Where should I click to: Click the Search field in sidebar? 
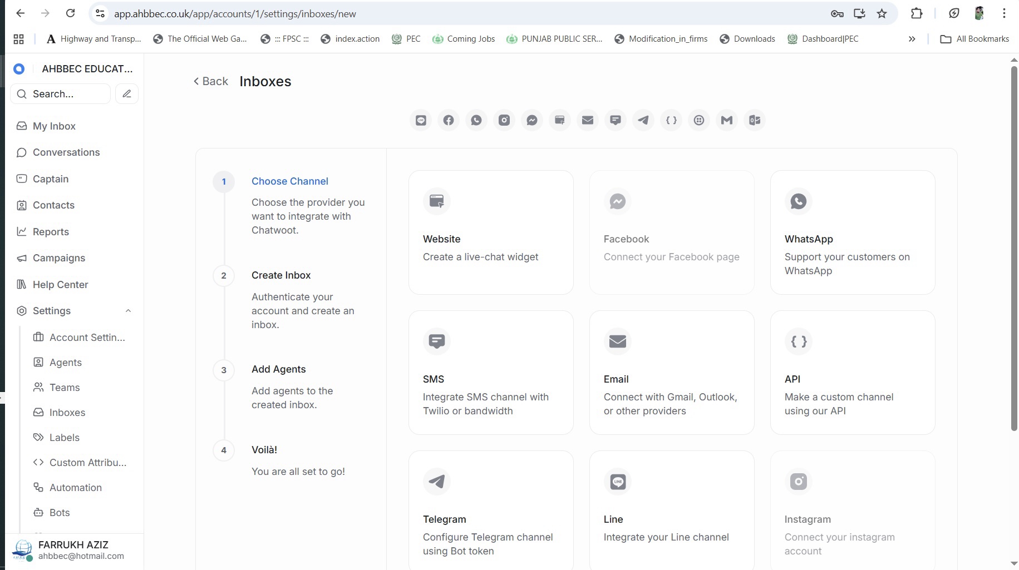click(x=61, y=94)
